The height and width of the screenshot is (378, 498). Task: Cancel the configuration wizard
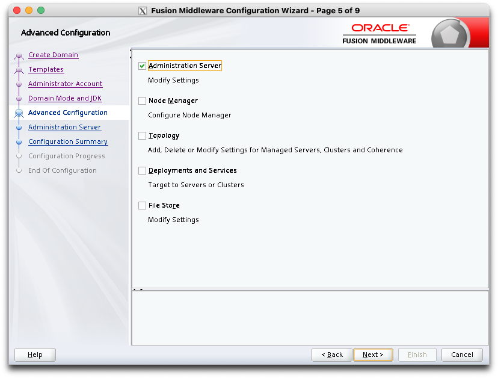click(x=462, y=355)
